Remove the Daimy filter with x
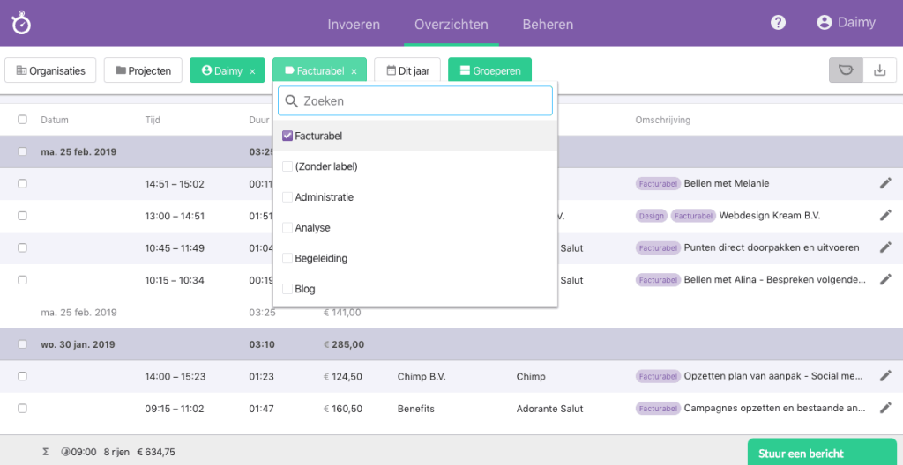The height and width of the screenshot is (465, 903). pos(252,71)
